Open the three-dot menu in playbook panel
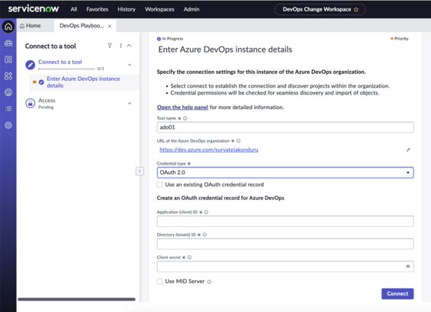 point(121,46)
